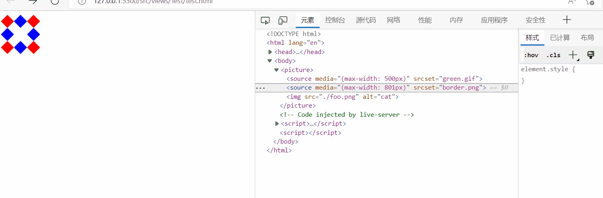This screenshot has width=603, height=198.
Task: Select source with srcset border.png
Action: click(x=386, y=88)
